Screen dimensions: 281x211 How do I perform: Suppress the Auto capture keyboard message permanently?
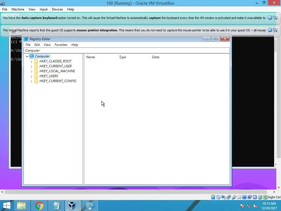click(275, 18)
